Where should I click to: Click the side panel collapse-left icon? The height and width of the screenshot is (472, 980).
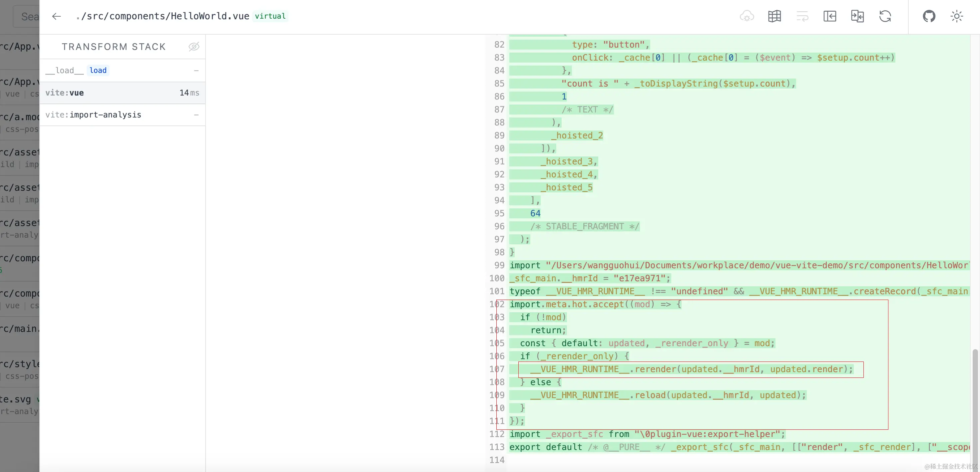tap(830, 16)
